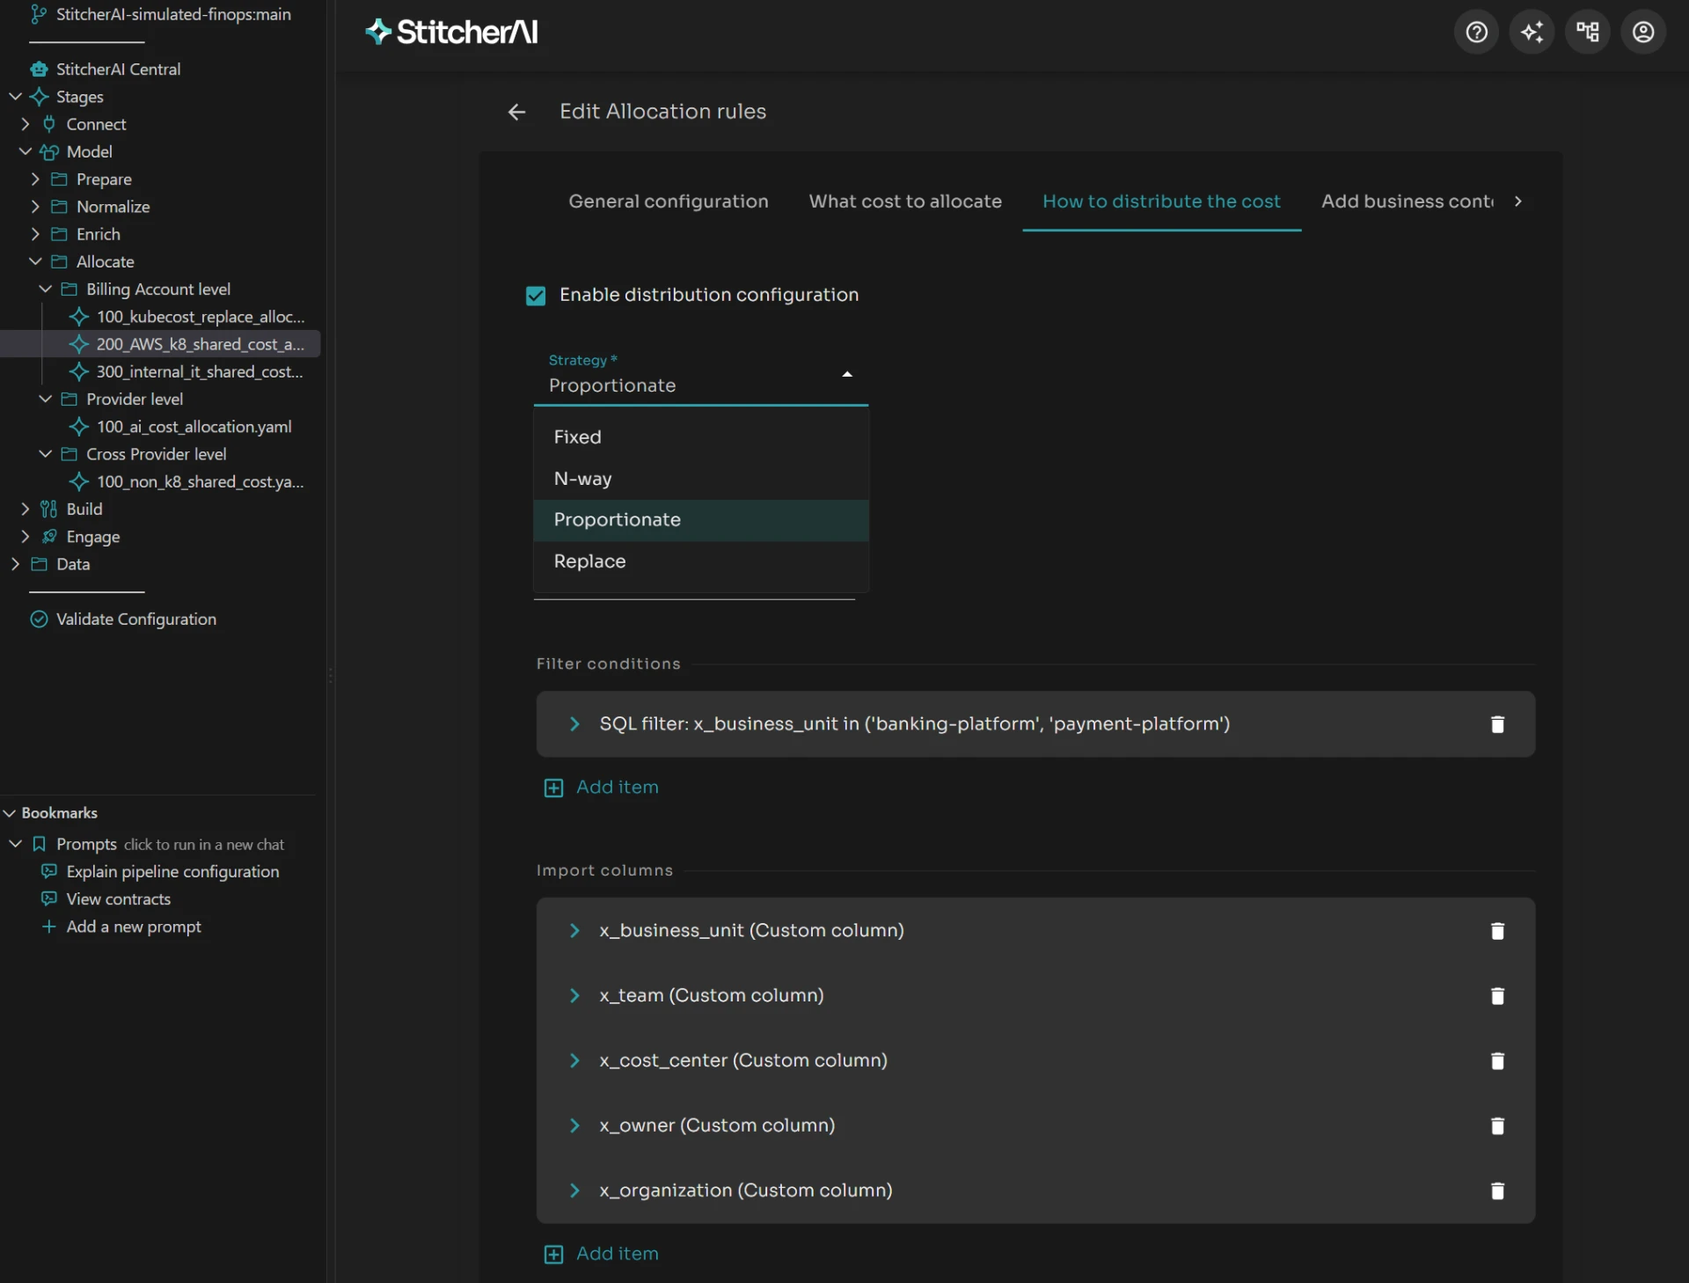Expand the x_business_unit column row
Screen dimensions: 1689x1283
pyautogui.click(x=574, y=930)
